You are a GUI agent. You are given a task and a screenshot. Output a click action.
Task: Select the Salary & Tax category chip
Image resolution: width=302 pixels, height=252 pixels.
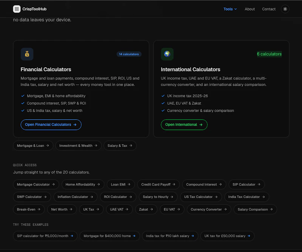pyautogui.click(x=120, y=146)
